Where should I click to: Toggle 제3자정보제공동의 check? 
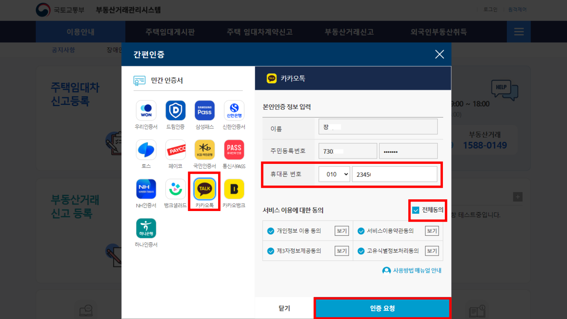pyautogui.click(x=271, y=251)
